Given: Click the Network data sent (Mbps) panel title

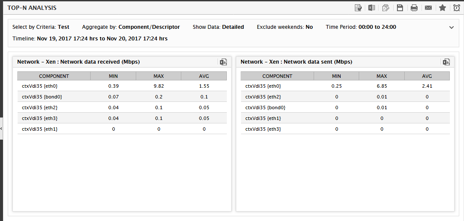Looking at the screenshot, I should 296,62.
